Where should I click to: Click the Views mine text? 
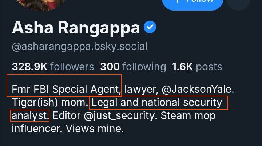(x=95, y=129)
